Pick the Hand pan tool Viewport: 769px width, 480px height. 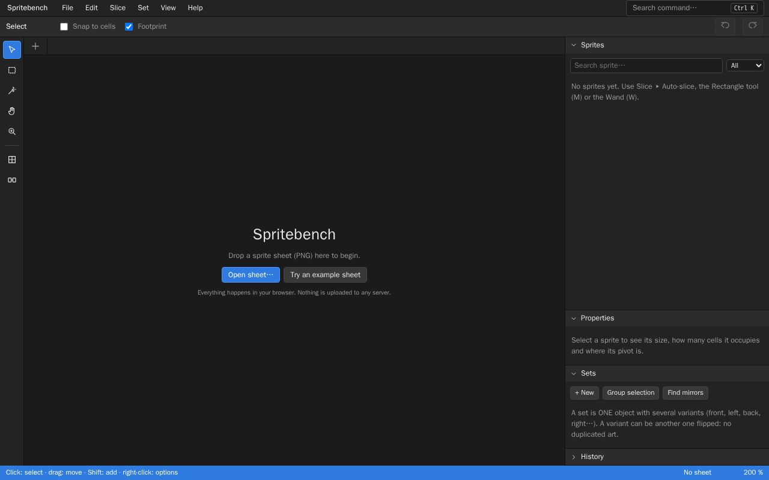(12, 111)
